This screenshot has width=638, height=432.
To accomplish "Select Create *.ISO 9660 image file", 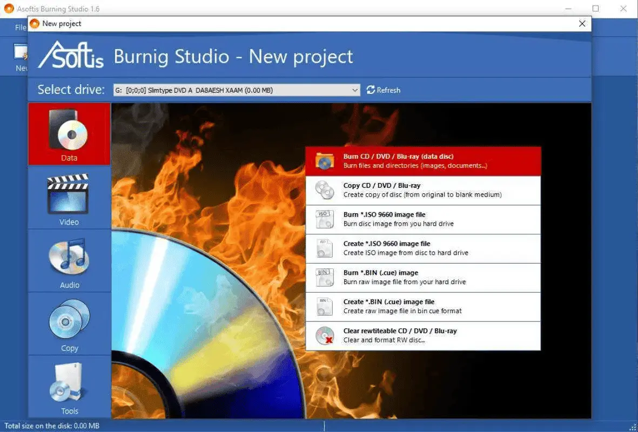I will [x=423, y=248].
